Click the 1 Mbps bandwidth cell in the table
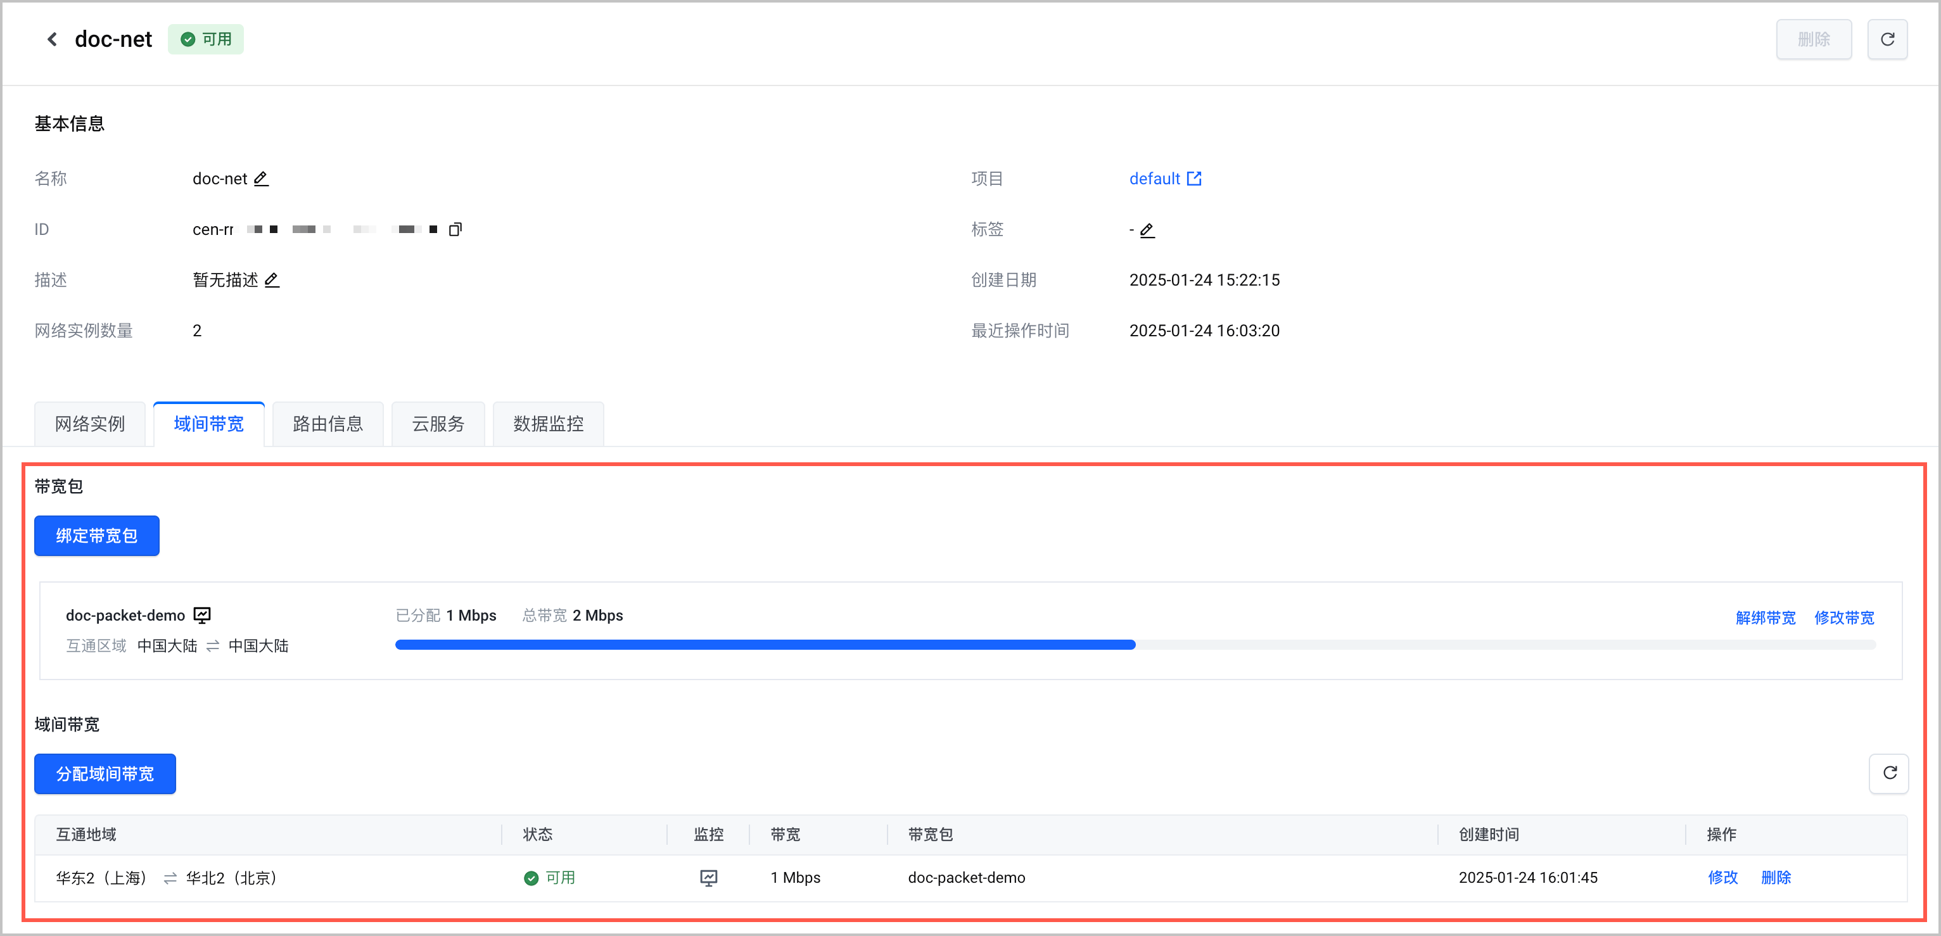The width and height of the screenshot is (1941, 936). pyautogui.click(x=796, y=877)
